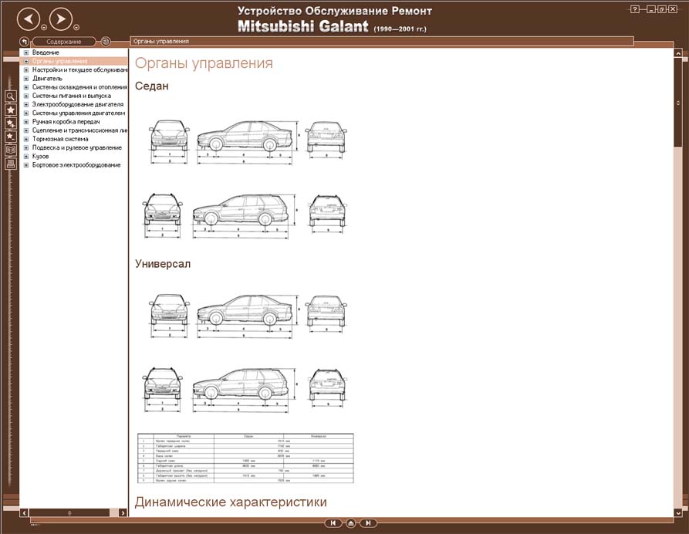Image resolution: width=689 pixels, height=534 pixels.
Task: Click the Динамические характеристики heading
Action: 231,502
